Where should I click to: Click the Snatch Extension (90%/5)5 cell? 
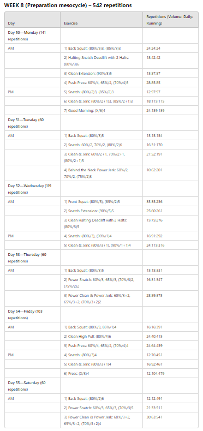coord(101,211)
